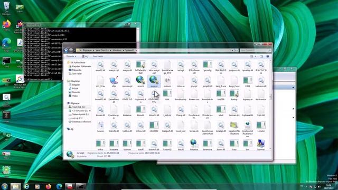Select the highlighted iscsicpl file
This screenshot has height=190, width=338.
154,82
